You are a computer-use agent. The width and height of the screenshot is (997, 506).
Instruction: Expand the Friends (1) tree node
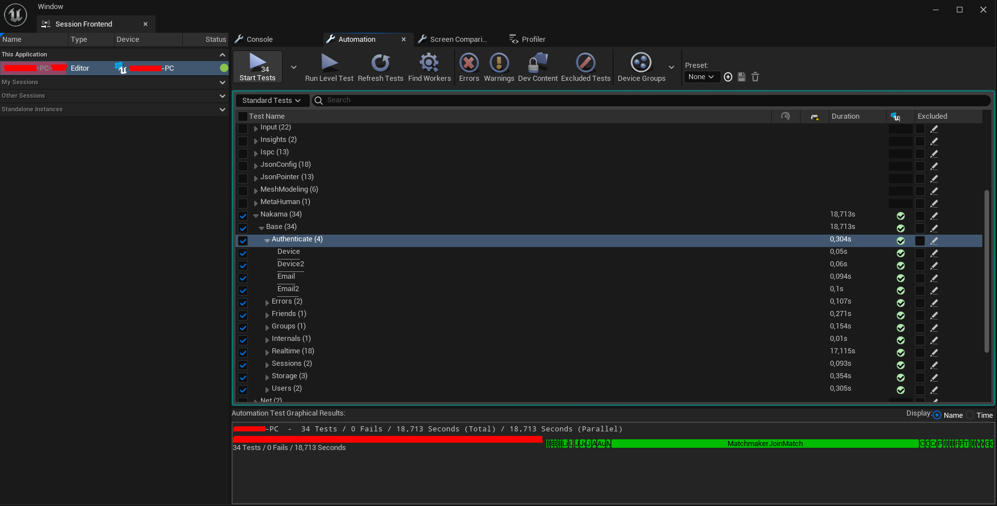tap(267, 315)
